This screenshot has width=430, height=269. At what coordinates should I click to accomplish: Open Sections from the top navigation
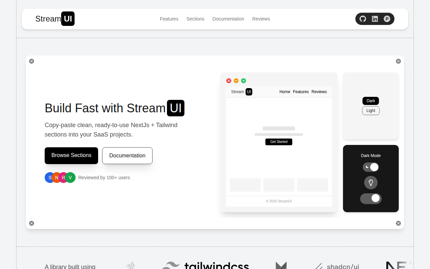point(195,19)
